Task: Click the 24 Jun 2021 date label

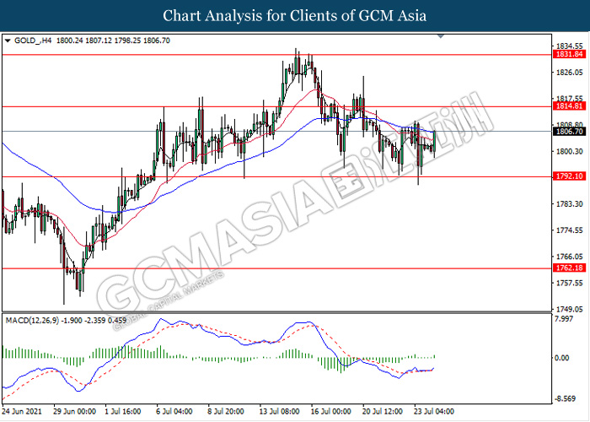Action: pos(22,411)
